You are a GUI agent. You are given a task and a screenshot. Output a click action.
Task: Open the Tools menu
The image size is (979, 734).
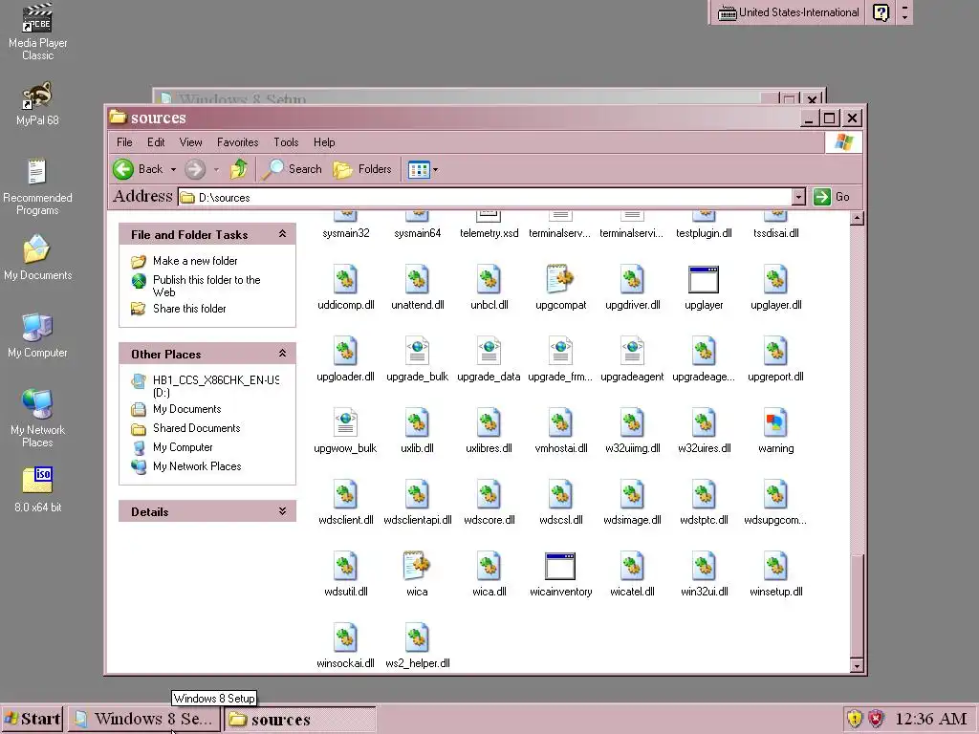[286, 142]
